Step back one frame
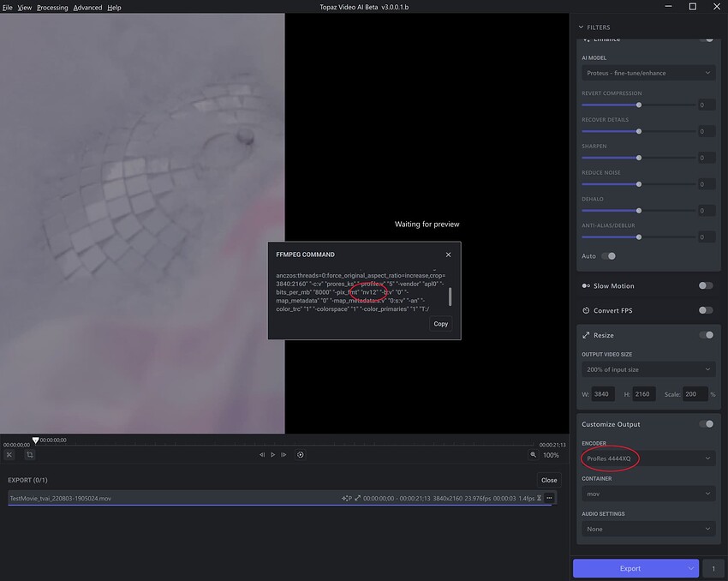The height and width of the screenshot is (581, 728). tap(262, 455)
